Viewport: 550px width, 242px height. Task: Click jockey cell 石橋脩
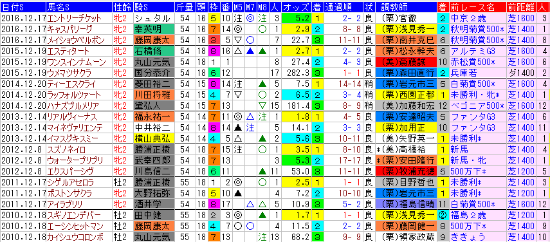click(154, 51)
